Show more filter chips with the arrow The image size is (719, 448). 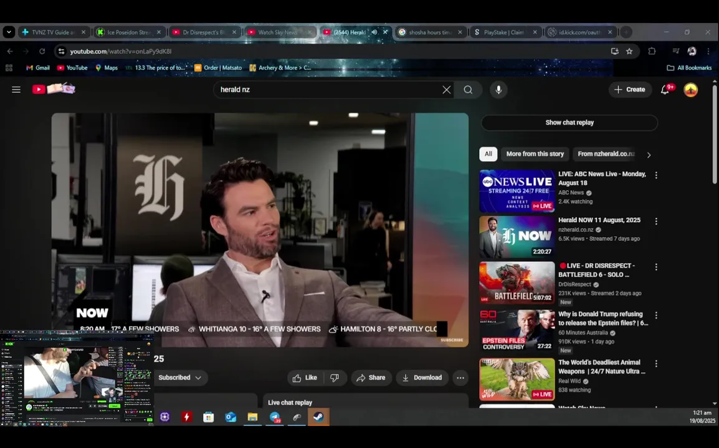click(649, 155)
